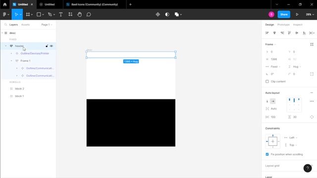Toggle the Clip content checkbox
Screen dimensions: 317x178
[267, 82]
